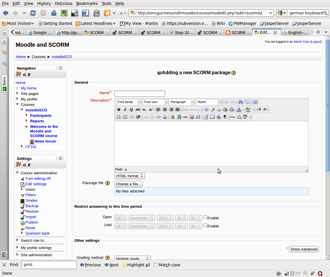The image size is (330, 277).
Task: Open Turn editing off link
Action: [x=38, y=179]
